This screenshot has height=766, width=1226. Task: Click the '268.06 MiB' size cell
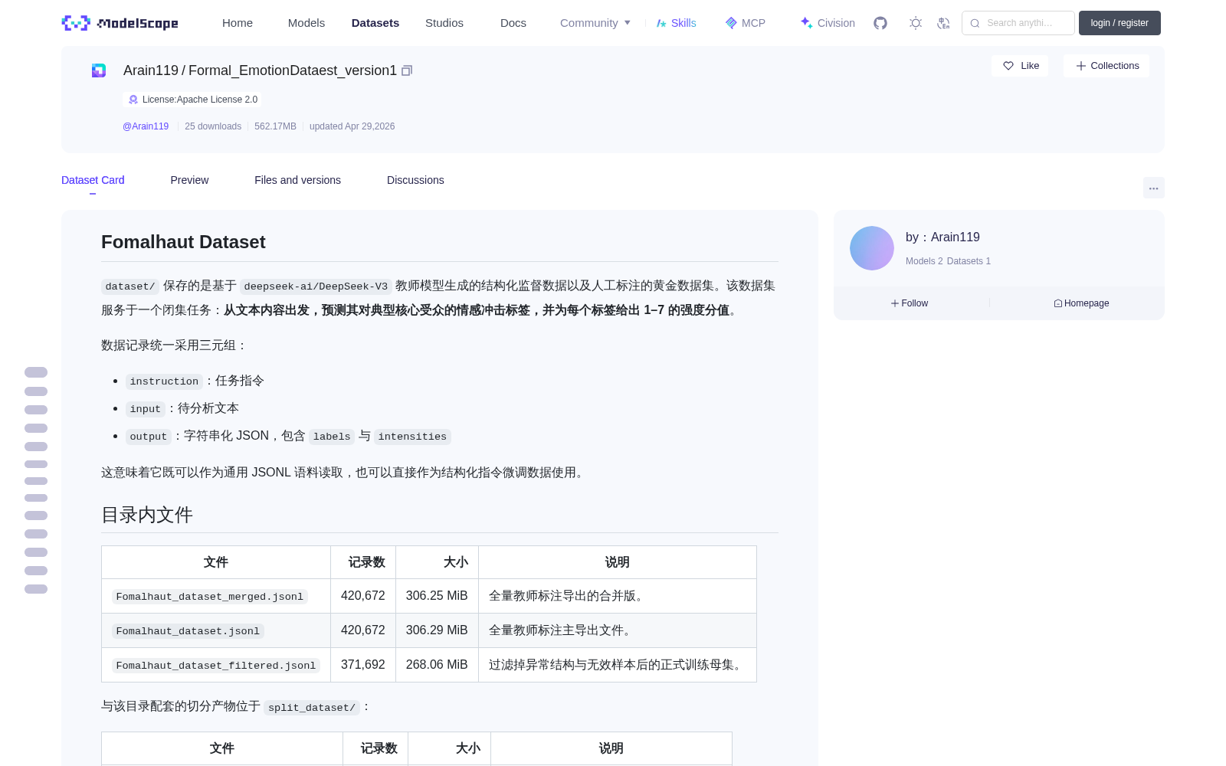[x=437, y=665]
